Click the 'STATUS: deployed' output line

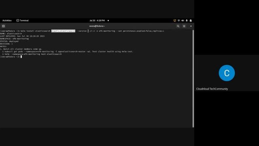tap(9, 41)
